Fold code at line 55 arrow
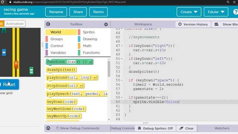Viewport: 238px width, 134px height. coord(122,80)
